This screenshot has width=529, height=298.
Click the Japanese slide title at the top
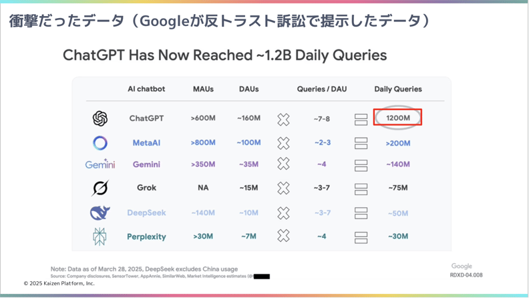(220, 21)
